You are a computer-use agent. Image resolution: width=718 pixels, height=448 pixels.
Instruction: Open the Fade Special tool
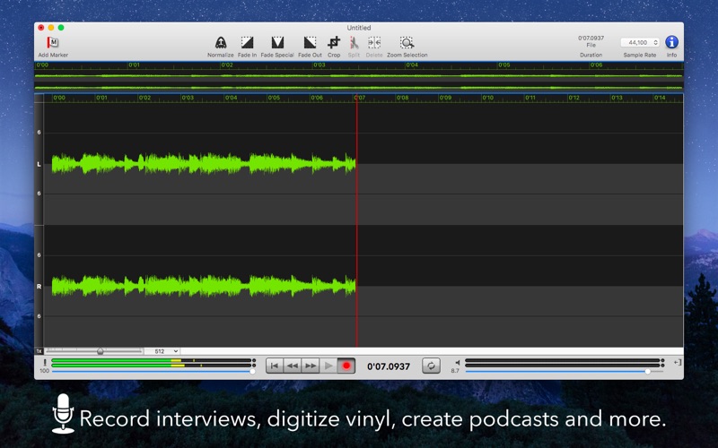pos(277,43)
